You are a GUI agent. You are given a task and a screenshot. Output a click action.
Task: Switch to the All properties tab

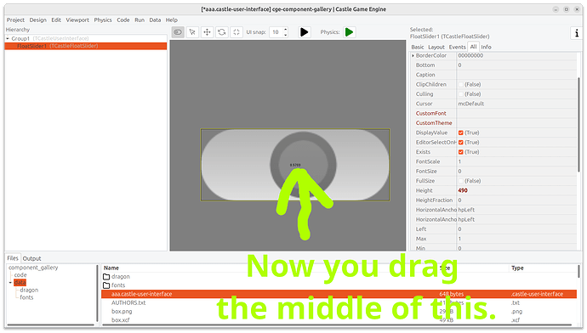tap(474, 47)
